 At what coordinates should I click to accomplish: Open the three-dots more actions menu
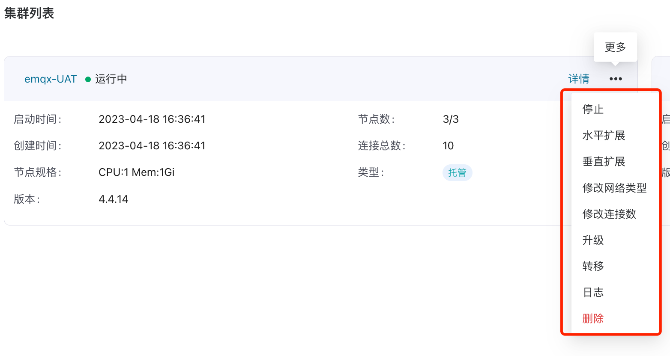[x=616, y=79]
